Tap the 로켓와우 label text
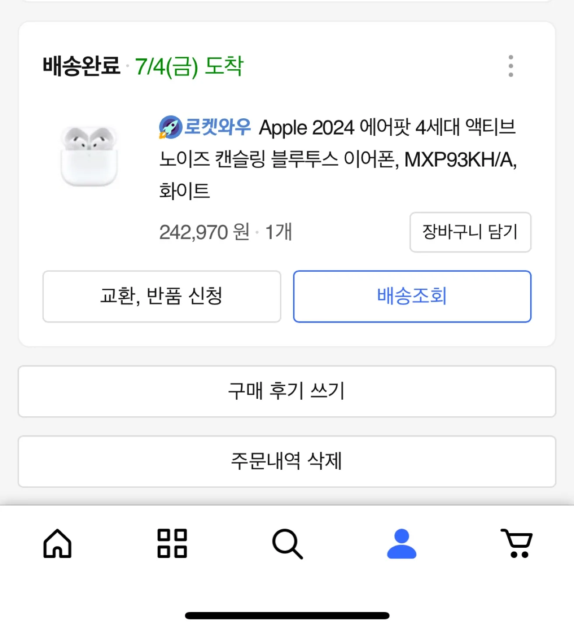574x631 pixels. click(217, 127)
